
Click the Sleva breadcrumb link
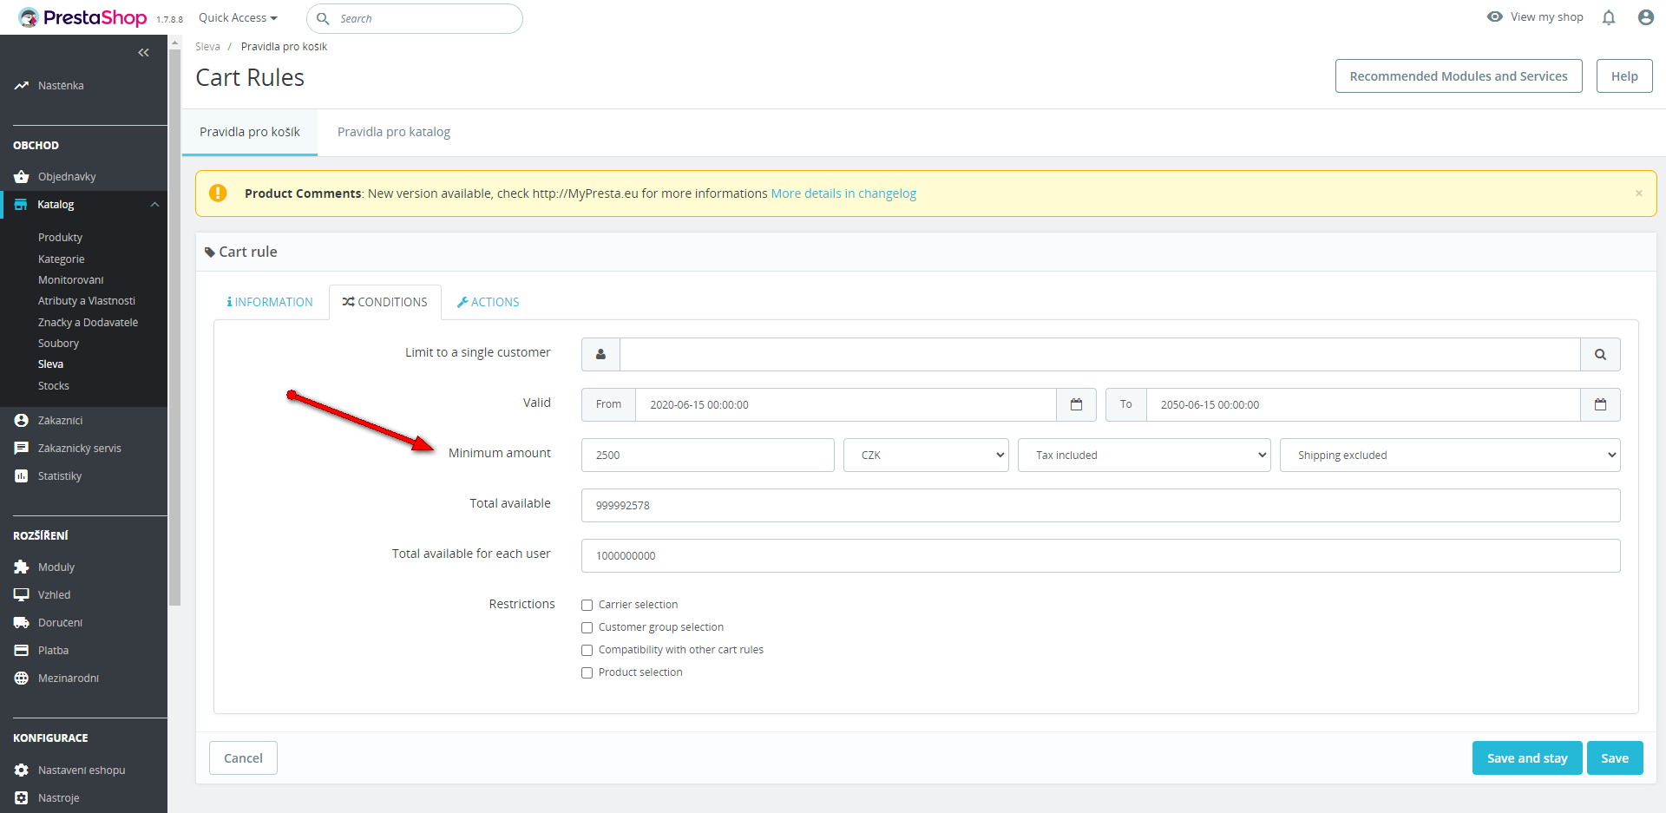207,47
